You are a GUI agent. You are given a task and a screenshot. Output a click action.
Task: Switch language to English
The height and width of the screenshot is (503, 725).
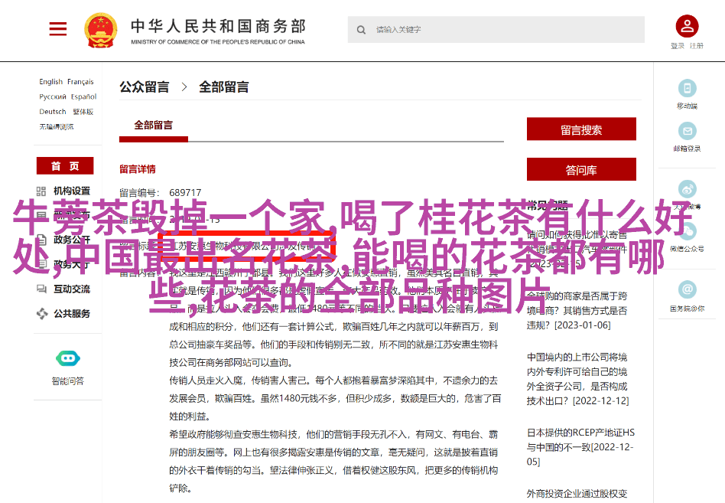(51, 82)
